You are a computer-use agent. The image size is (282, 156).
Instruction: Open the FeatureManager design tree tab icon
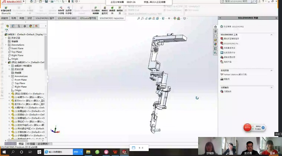coord(7,26)
